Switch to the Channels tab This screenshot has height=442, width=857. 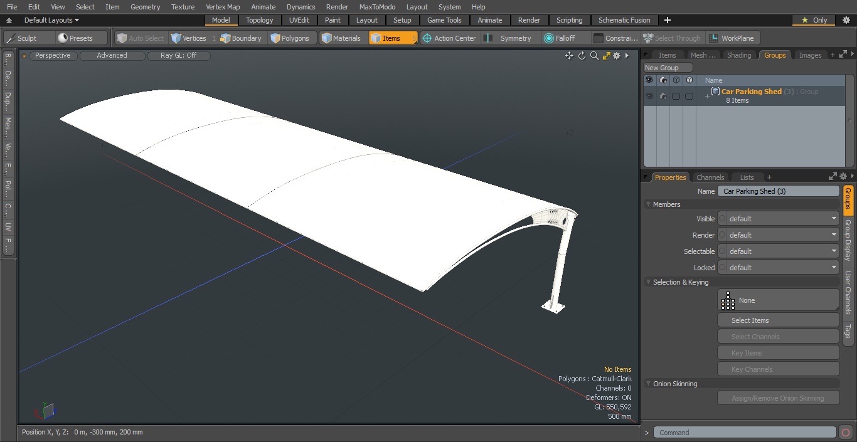coord(710,177)
